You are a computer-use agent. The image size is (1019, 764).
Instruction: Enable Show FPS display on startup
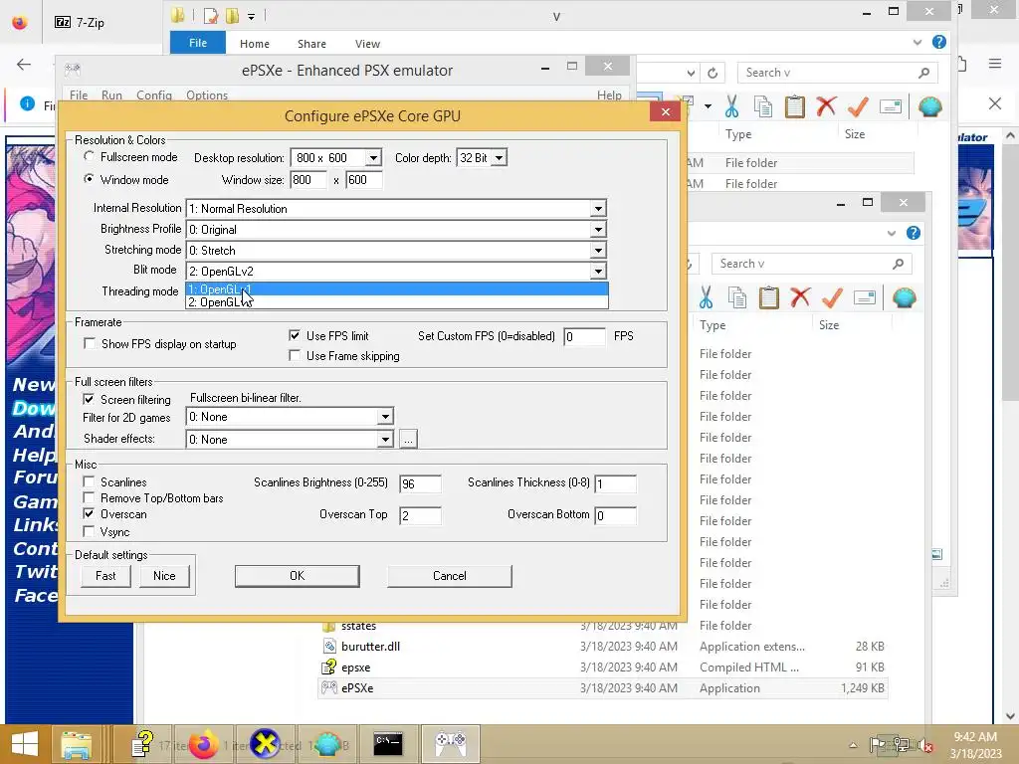(x=90, y=343)
